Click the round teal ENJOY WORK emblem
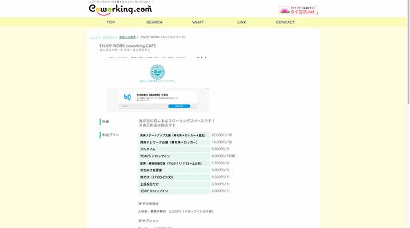This screenshot has width=410, height=228. [157, 72]
